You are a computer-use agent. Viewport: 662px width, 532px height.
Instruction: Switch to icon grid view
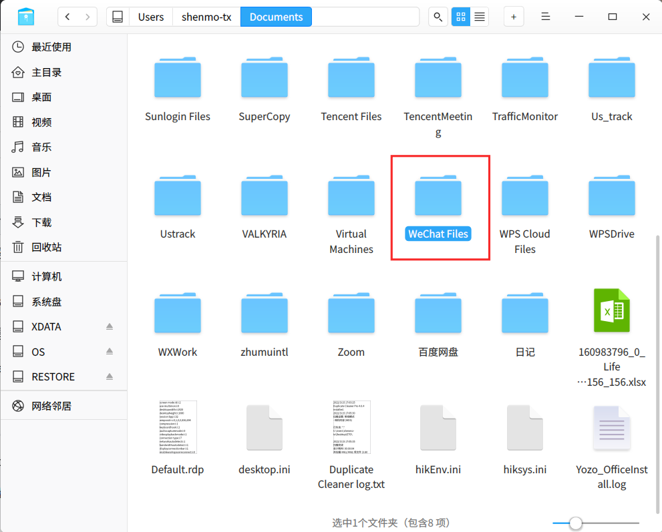click(x=461, y=17)
